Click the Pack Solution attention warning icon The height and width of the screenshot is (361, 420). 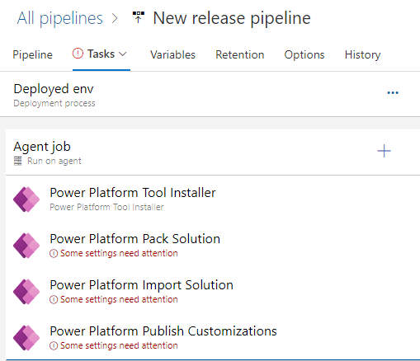point(54,253)
